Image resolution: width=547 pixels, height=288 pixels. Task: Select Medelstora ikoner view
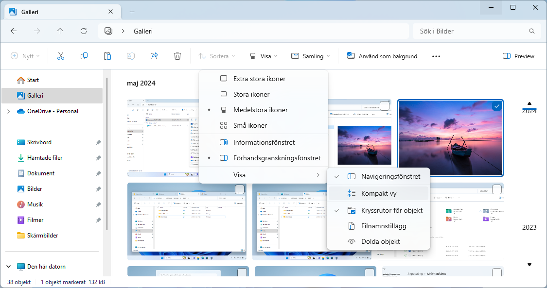pyautogui.click(x=264, y=110)
